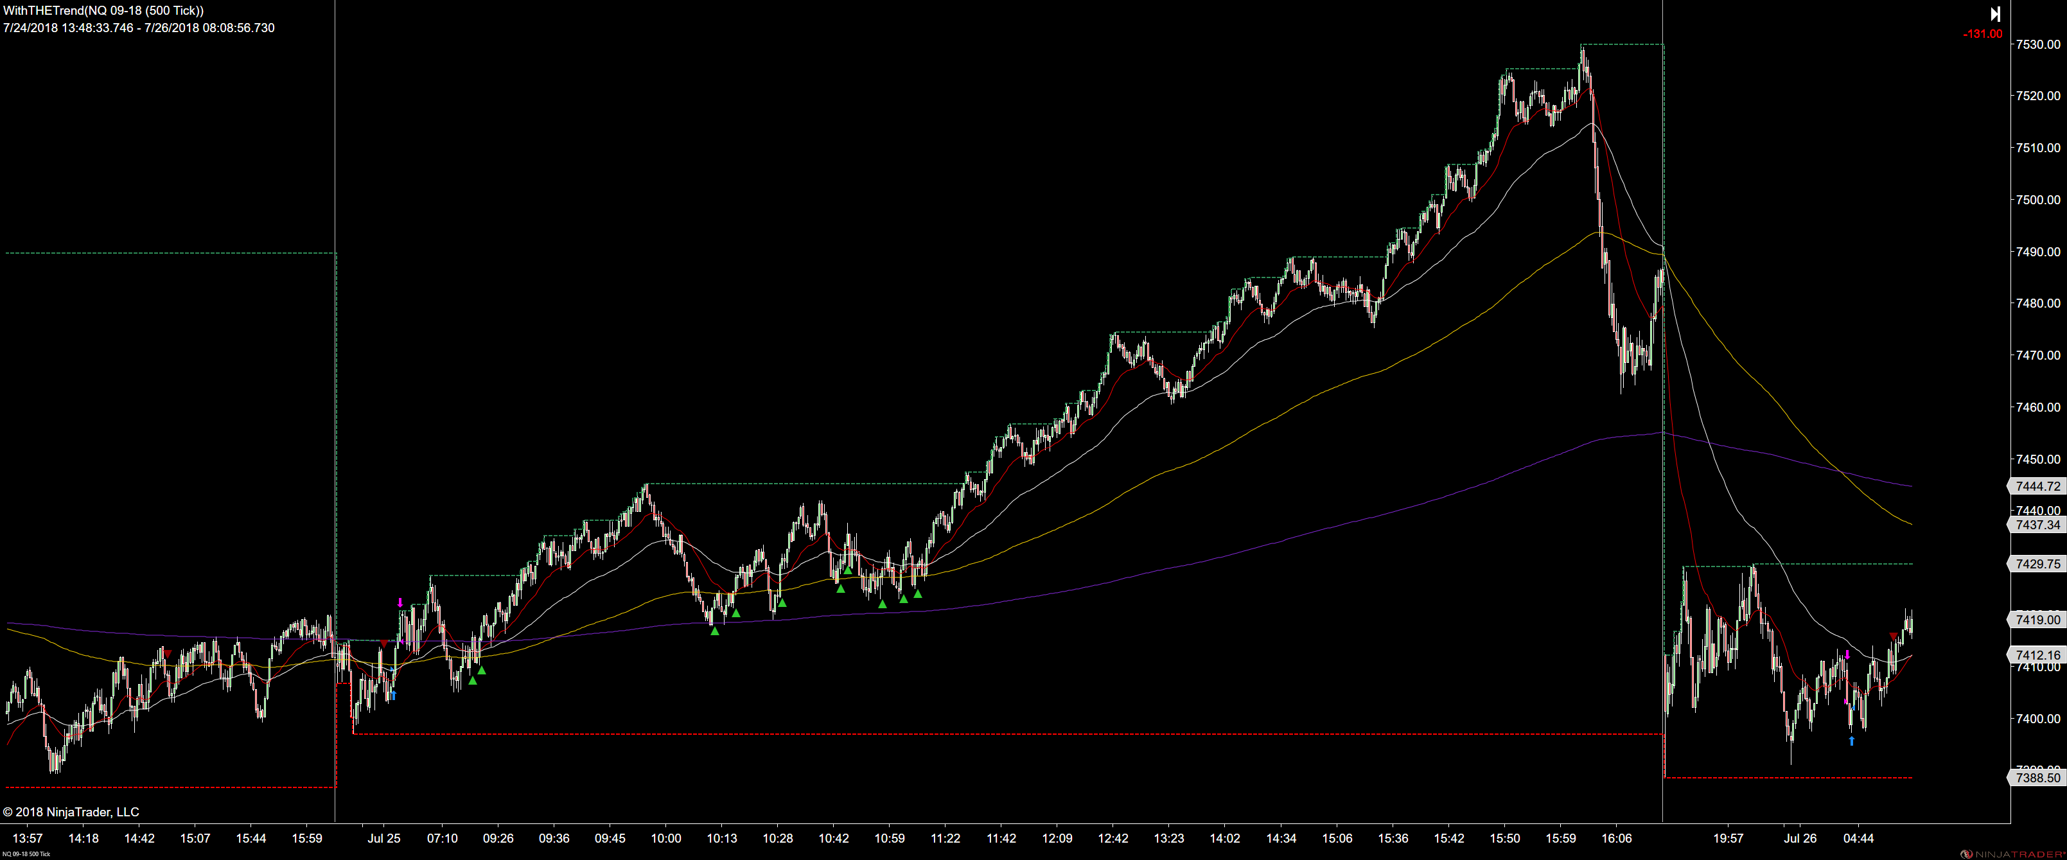Click the 13:57 time axis label

pyautogui.click(x=27, y=838)
